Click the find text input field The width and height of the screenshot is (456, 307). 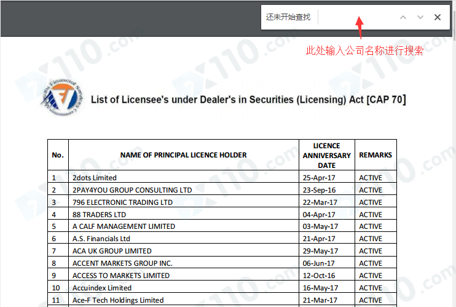point(357,17)
